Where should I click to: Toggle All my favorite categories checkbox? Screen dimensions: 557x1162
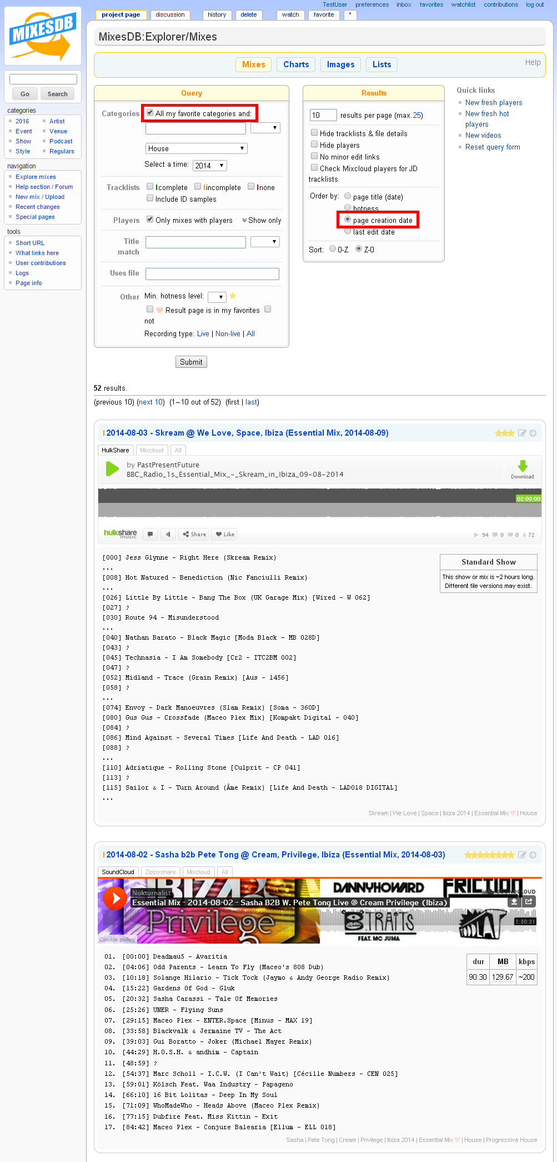coord(150,113)
